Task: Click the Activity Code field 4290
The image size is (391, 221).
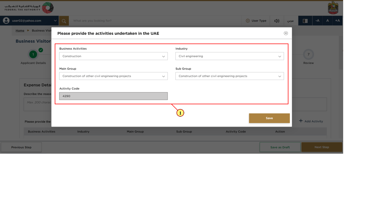Action: tap(113, 96)
